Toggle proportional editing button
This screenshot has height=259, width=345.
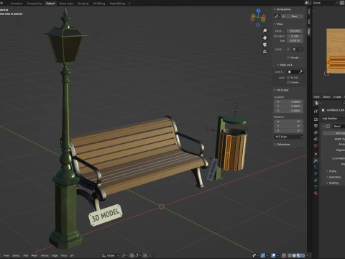[x=145, y=255]
